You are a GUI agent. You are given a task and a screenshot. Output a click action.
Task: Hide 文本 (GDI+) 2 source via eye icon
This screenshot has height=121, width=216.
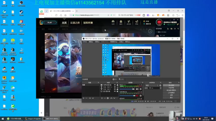(x=115, y=87)
